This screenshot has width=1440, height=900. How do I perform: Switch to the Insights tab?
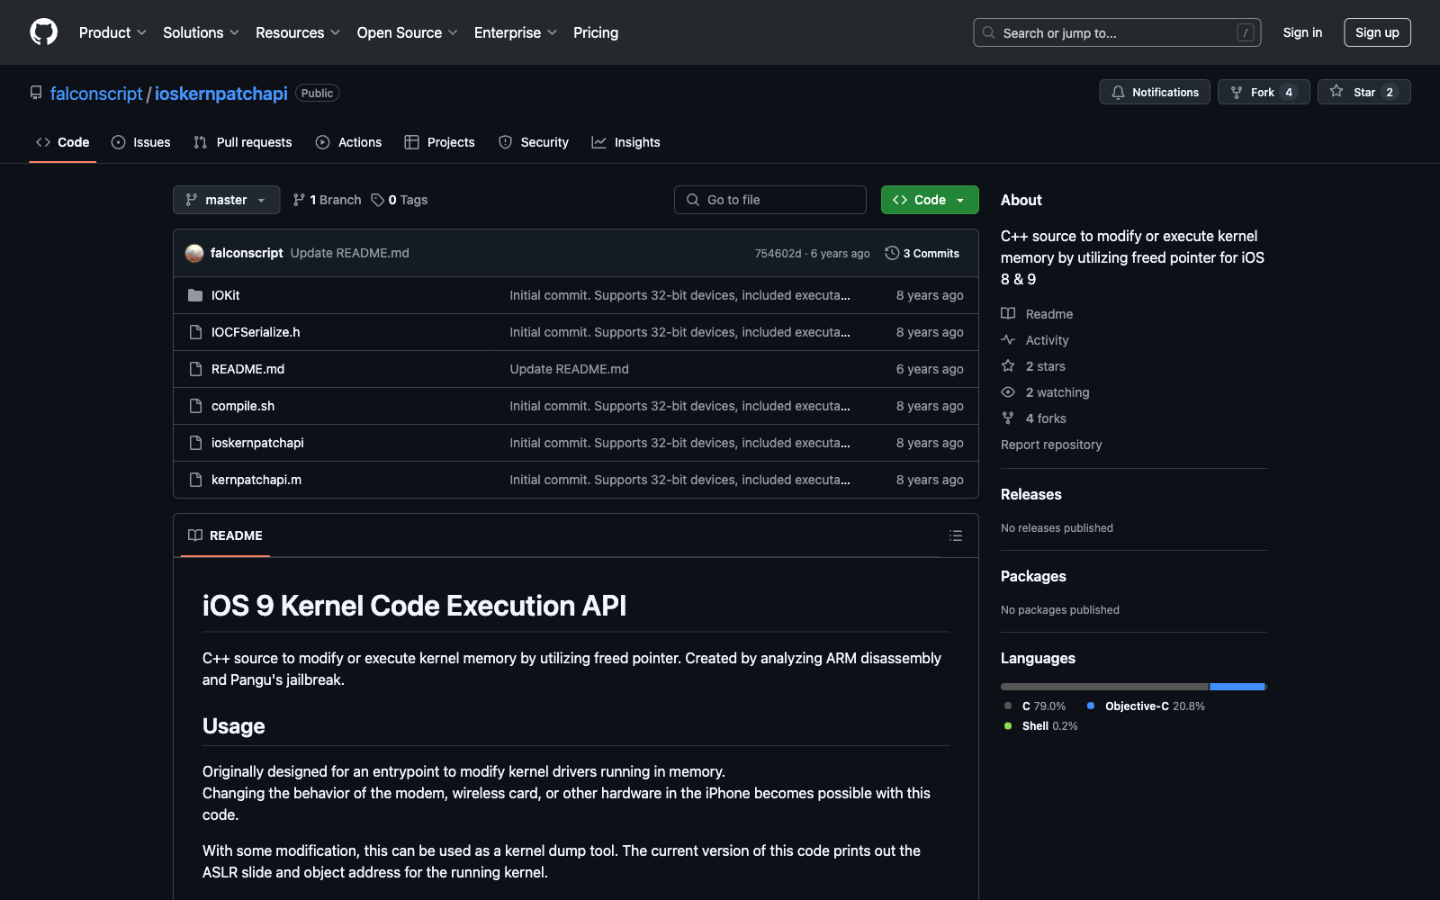pyautogui.click(x=625, y=142)
